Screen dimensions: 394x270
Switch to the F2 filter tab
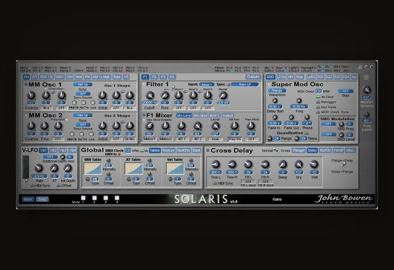click(x=154, y=77)
